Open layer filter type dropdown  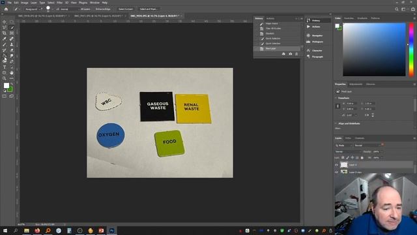click(343, 146)
